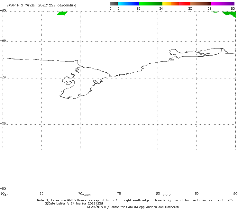The image size is (238, 209).
Task: Pick the blue segment of the wind color bar
Action: pos(128,4)
